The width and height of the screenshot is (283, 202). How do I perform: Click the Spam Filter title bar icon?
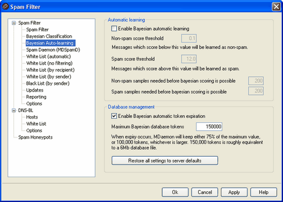click(5, 7)
